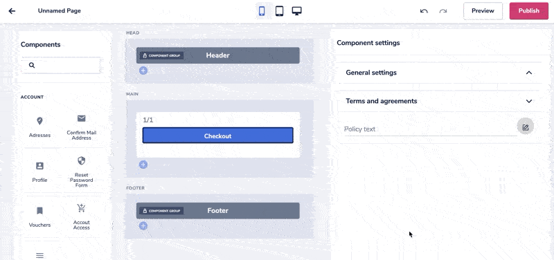Click the MAIN section label

pos(132,94)
